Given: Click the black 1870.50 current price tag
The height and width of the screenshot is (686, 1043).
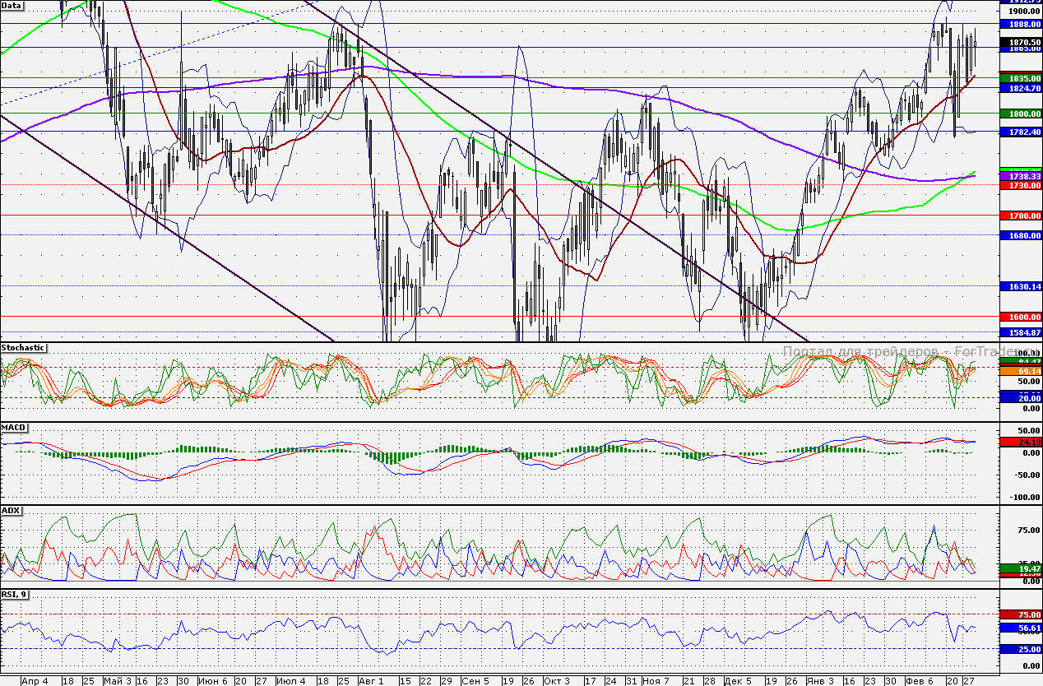Looking at the screenshot, I should (x=1020, y=42).
